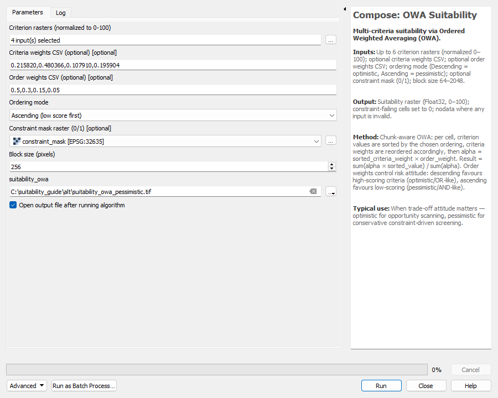Click the constraint_mask raster layer icon
Screen dimensions: 498x398
(17, 142)
